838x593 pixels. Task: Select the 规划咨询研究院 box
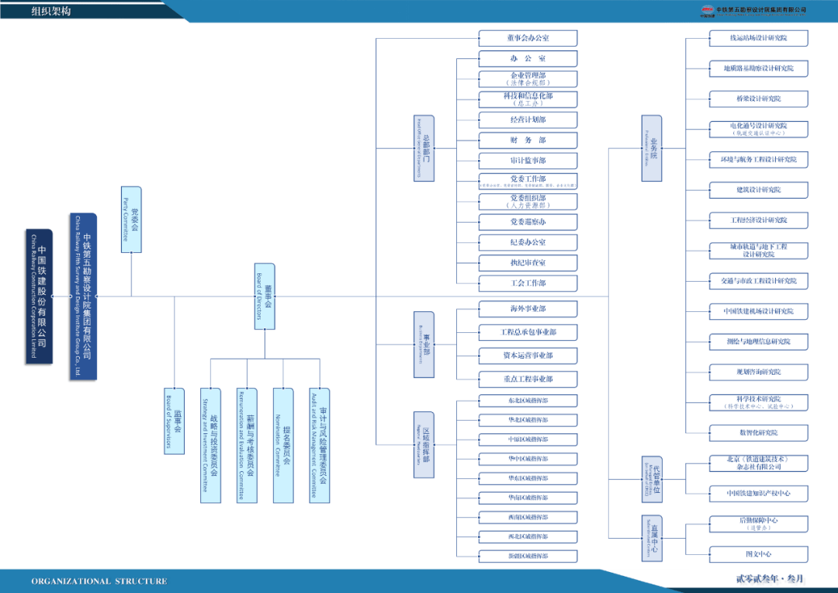pos(758,372)
